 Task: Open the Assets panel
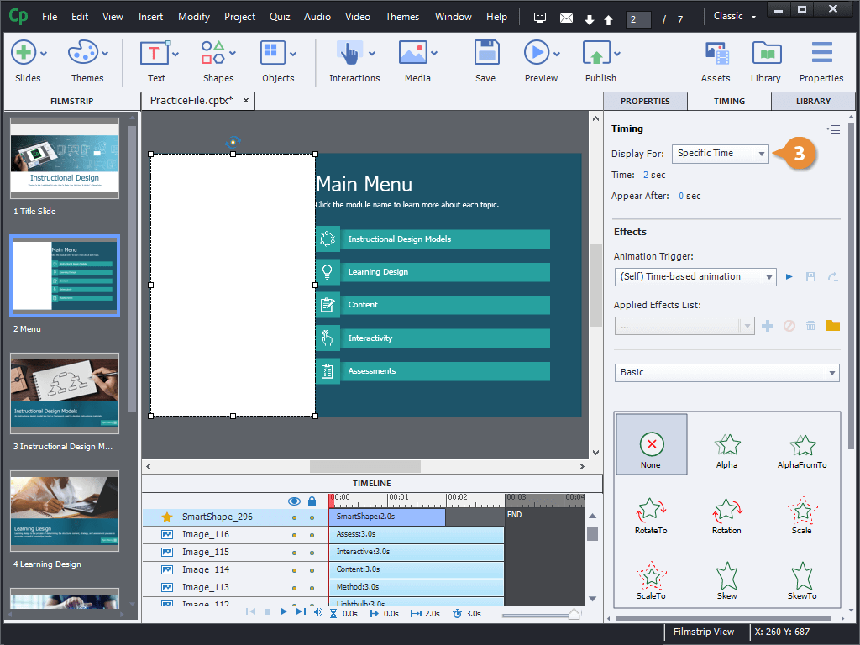pyautogui.click(x=716, y=60)
